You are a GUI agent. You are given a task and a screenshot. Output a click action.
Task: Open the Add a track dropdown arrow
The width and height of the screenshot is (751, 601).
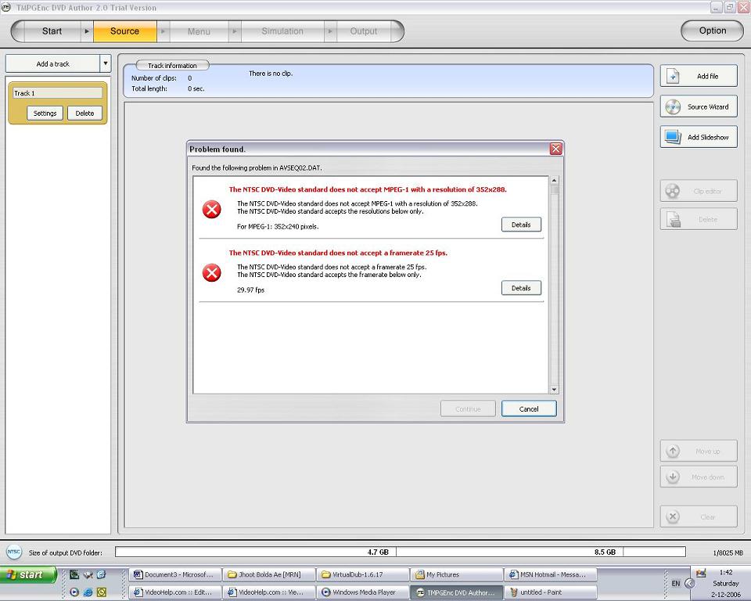pyautogui.click(x=106, y=63)
